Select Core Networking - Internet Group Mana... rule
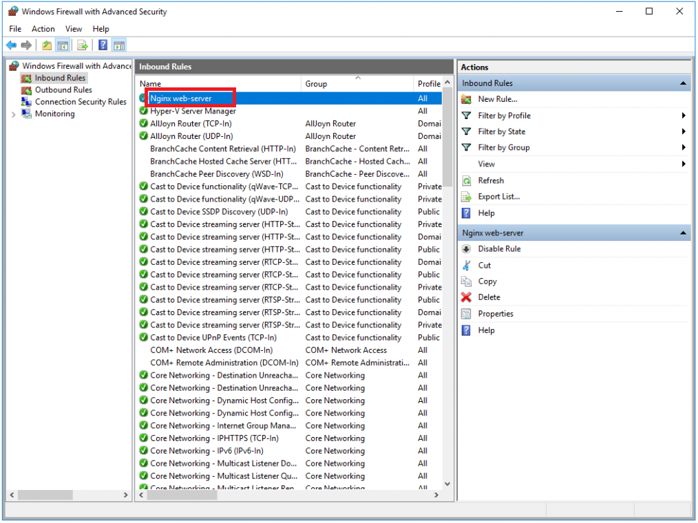698x523 pixels. click(290, 426)
